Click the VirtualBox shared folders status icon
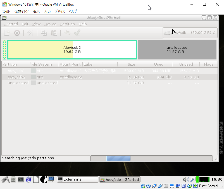 pos(166,186)
